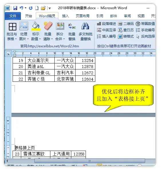Click cell 上汽通用 in the second table
The image size is (164, 169).
click(x=61, y=154)
